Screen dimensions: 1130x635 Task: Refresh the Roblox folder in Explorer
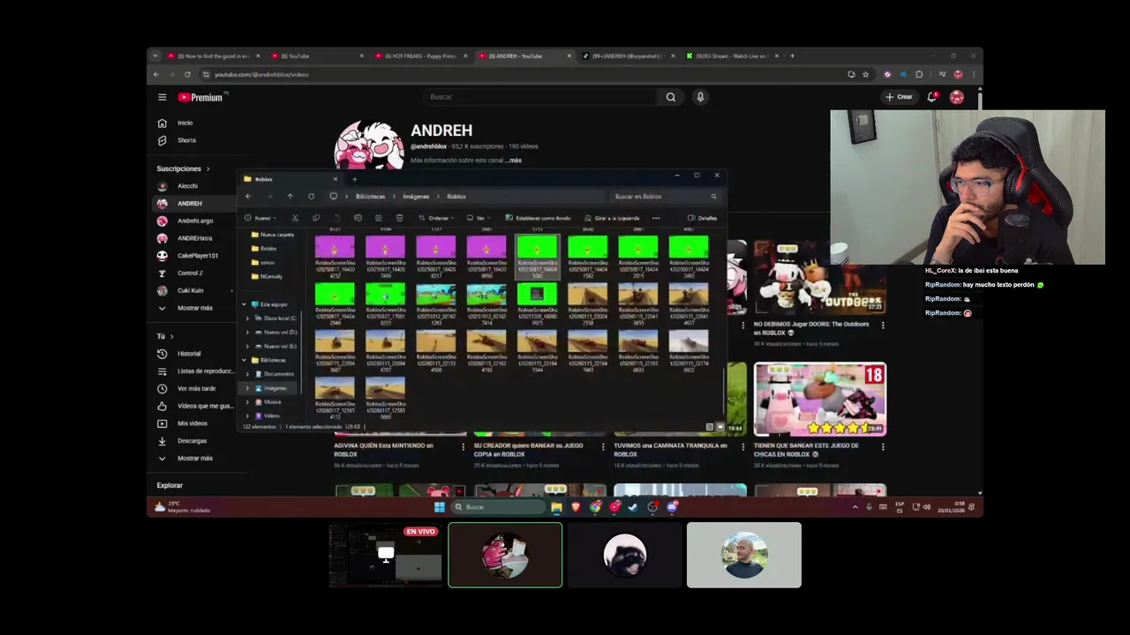coord(311,197)
